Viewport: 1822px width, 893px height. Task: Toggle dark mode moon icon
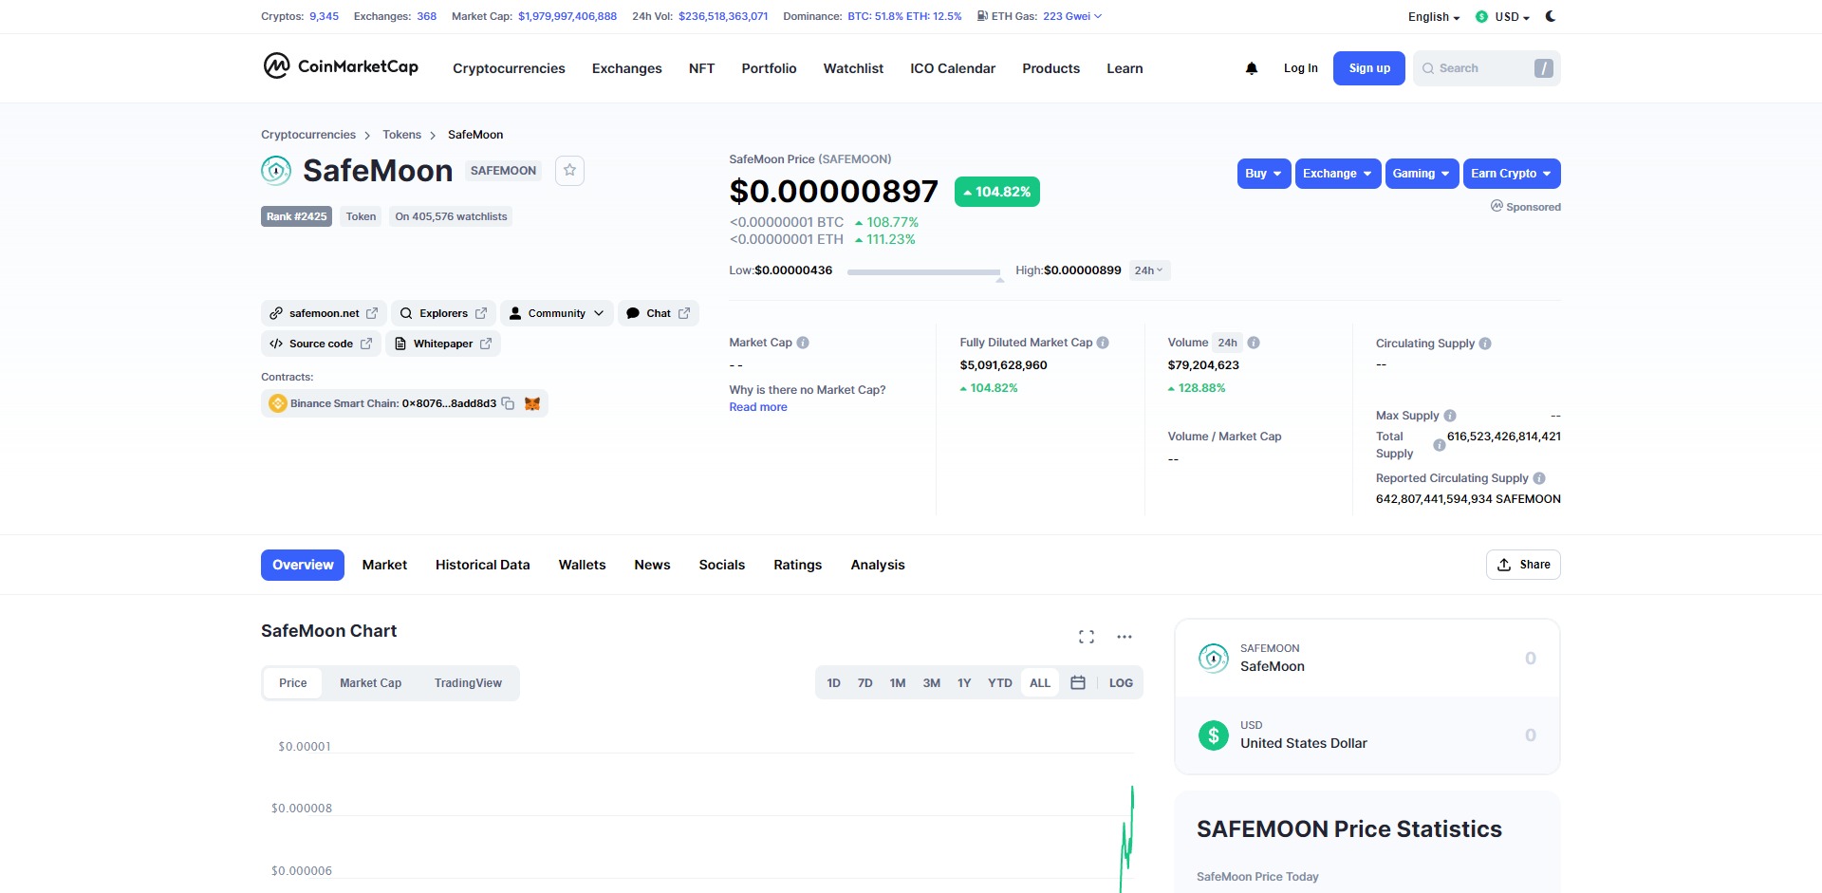point(1551,16)
